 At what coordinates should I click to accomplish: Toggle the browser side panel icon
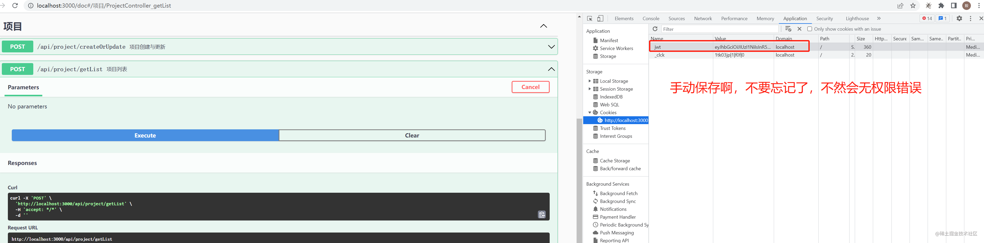coord(954,5)
